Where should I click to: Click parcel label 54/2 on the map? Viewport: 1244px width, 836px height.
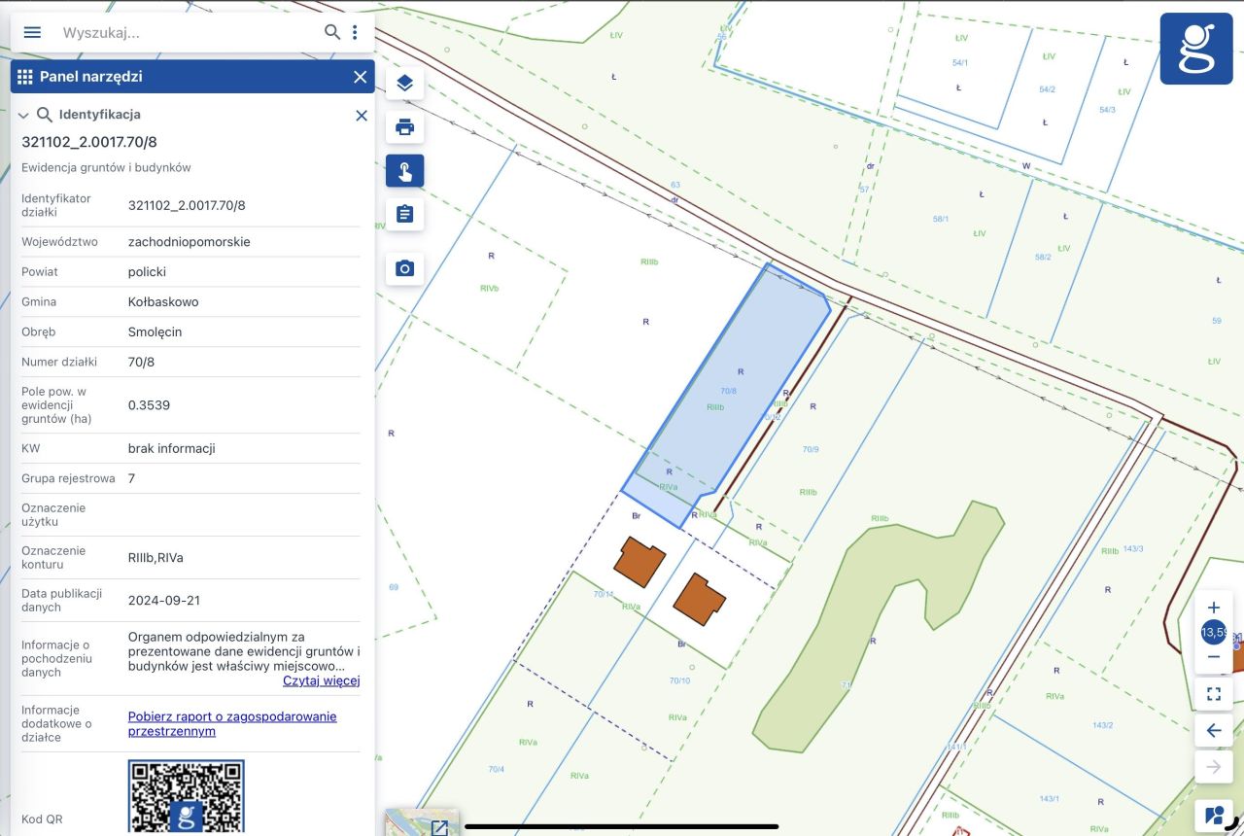click(1047, 89)
